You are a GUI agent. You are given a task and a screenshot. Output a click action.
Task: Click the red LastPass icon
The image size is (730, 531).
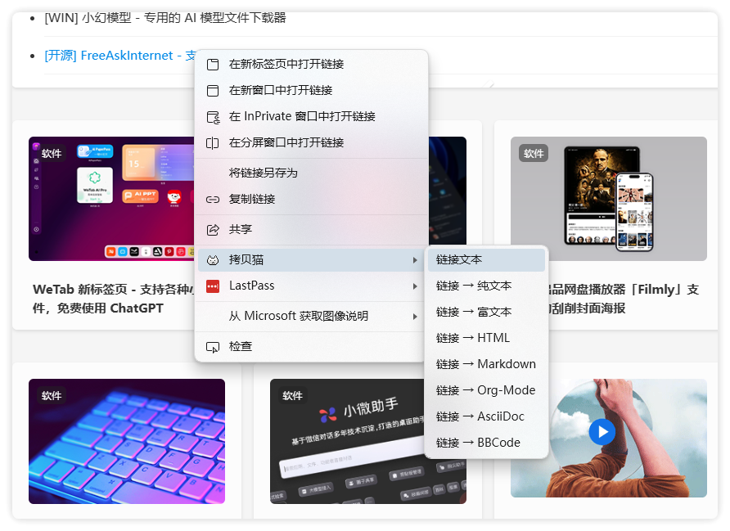[x=213, y=286]
